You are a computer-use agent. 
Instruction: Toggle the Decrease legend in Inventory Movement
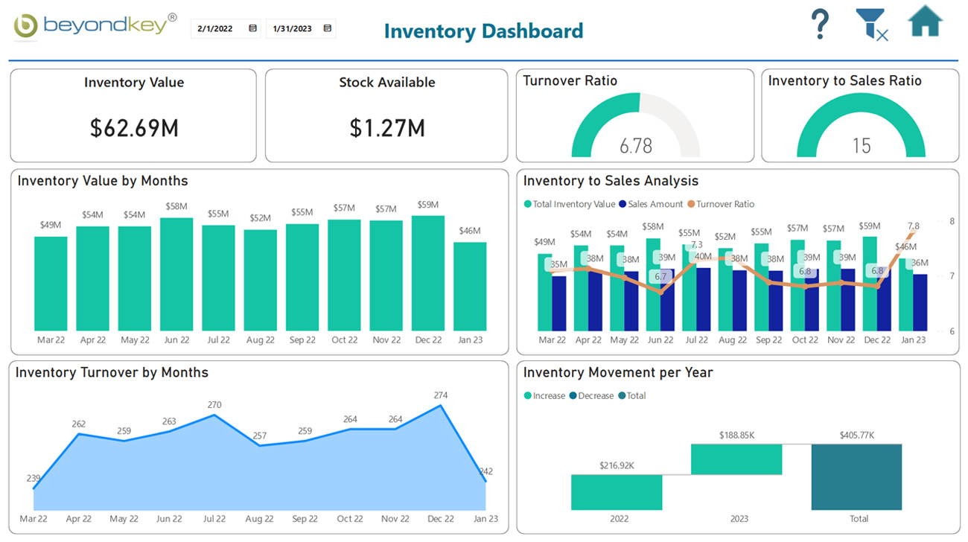coord(590,395)
